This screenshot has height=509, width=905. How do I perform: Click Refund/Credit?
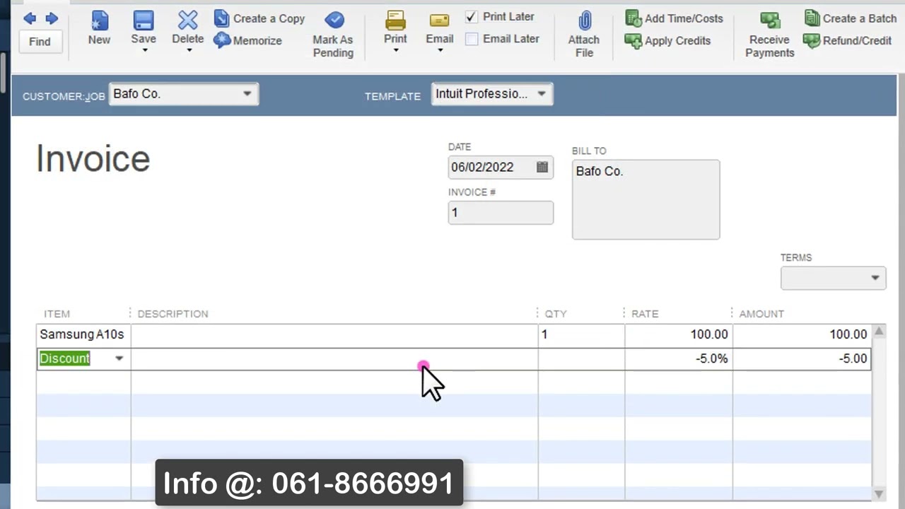pos(848,40)
